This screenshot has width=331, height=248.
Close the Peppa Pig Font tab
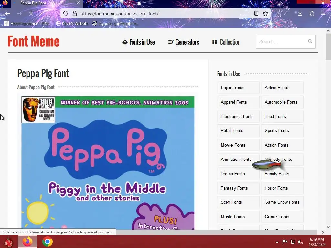click(x=78, y=3)
